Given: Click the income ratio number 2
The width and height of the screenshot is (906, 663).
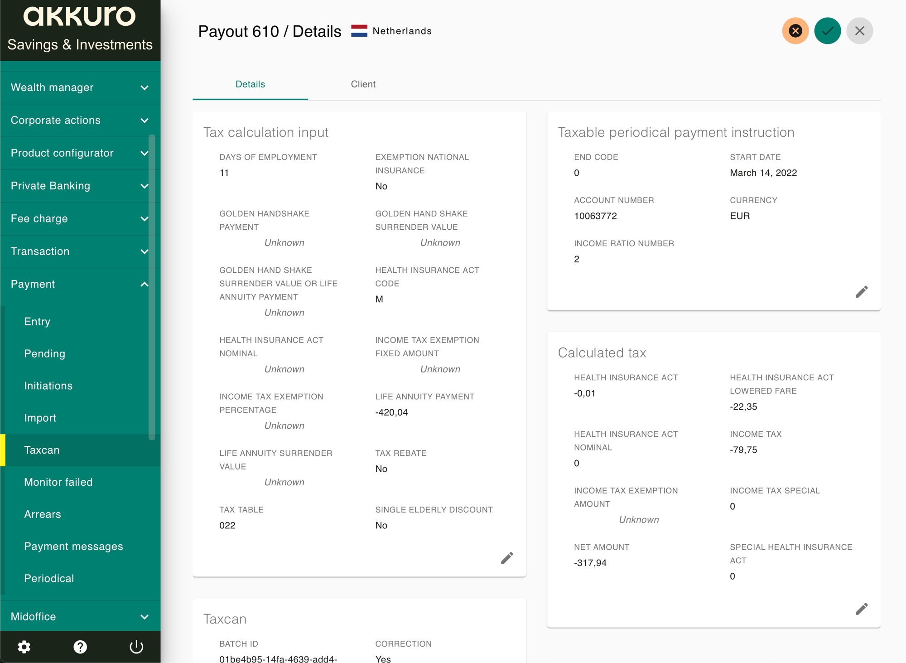Looking at the screenshot, I should point(577,259).
